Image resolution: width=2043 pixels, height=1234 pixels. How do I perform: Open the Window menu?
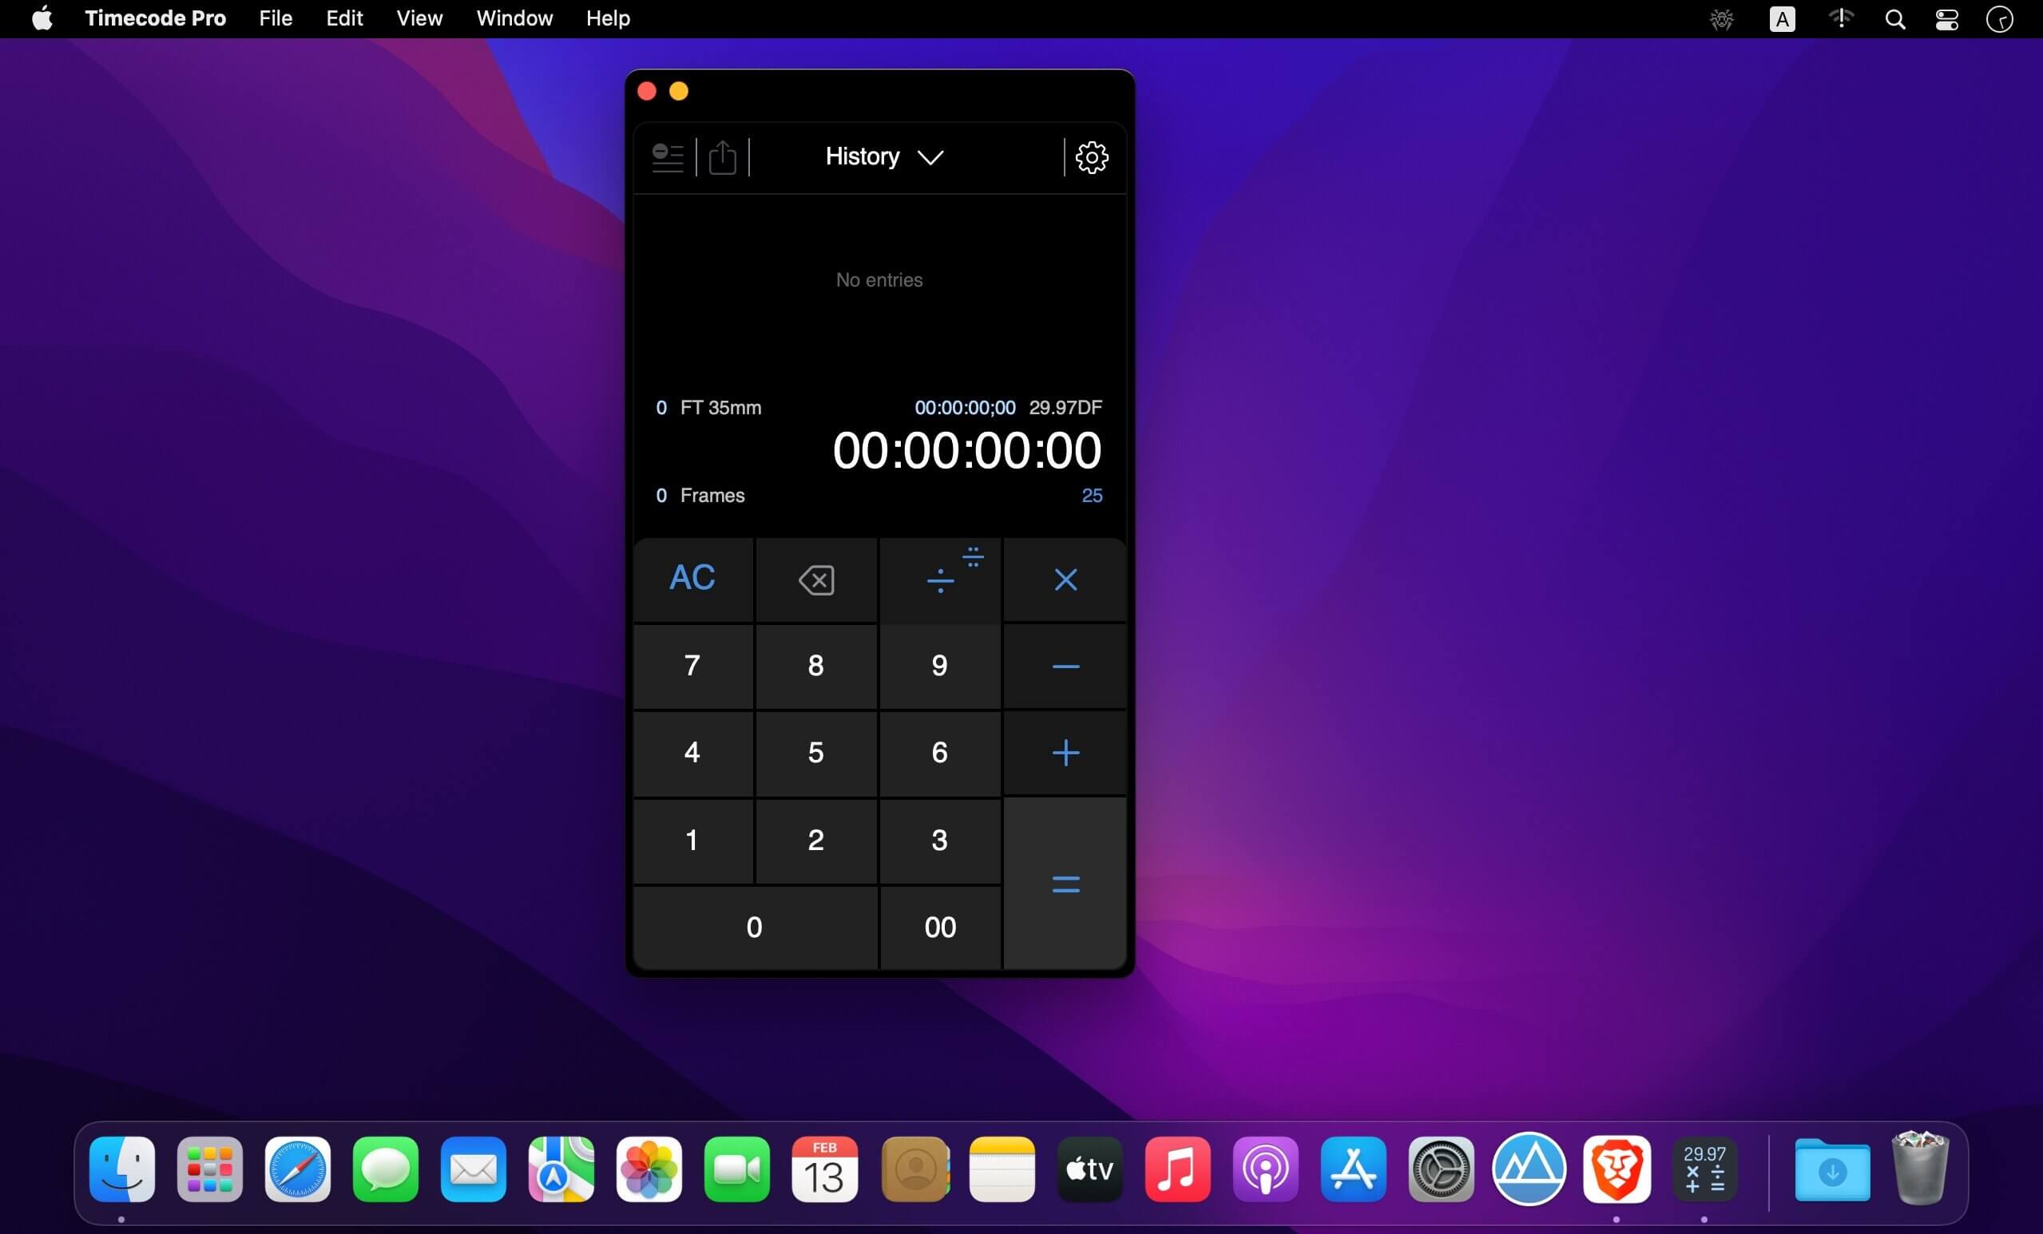(514, 18)
